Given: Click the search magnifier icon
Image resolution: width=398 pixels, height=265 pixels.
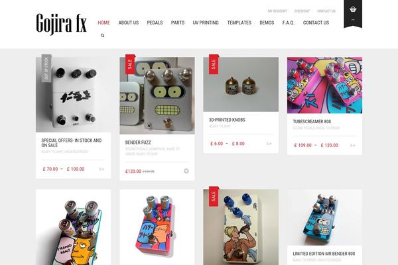Looking at the screenshot, I should [103, 36].
